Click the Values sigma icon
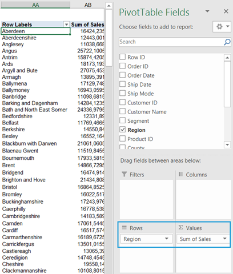 (181, 228)
